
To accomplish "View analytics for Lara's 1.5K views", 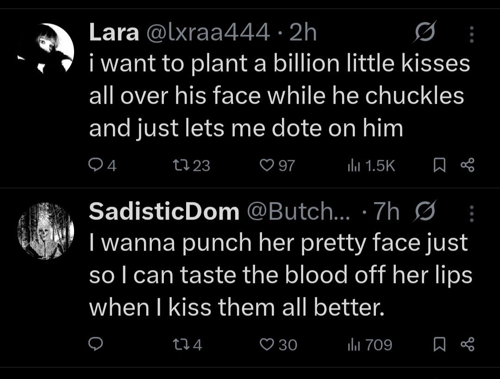I will (371, 165).
